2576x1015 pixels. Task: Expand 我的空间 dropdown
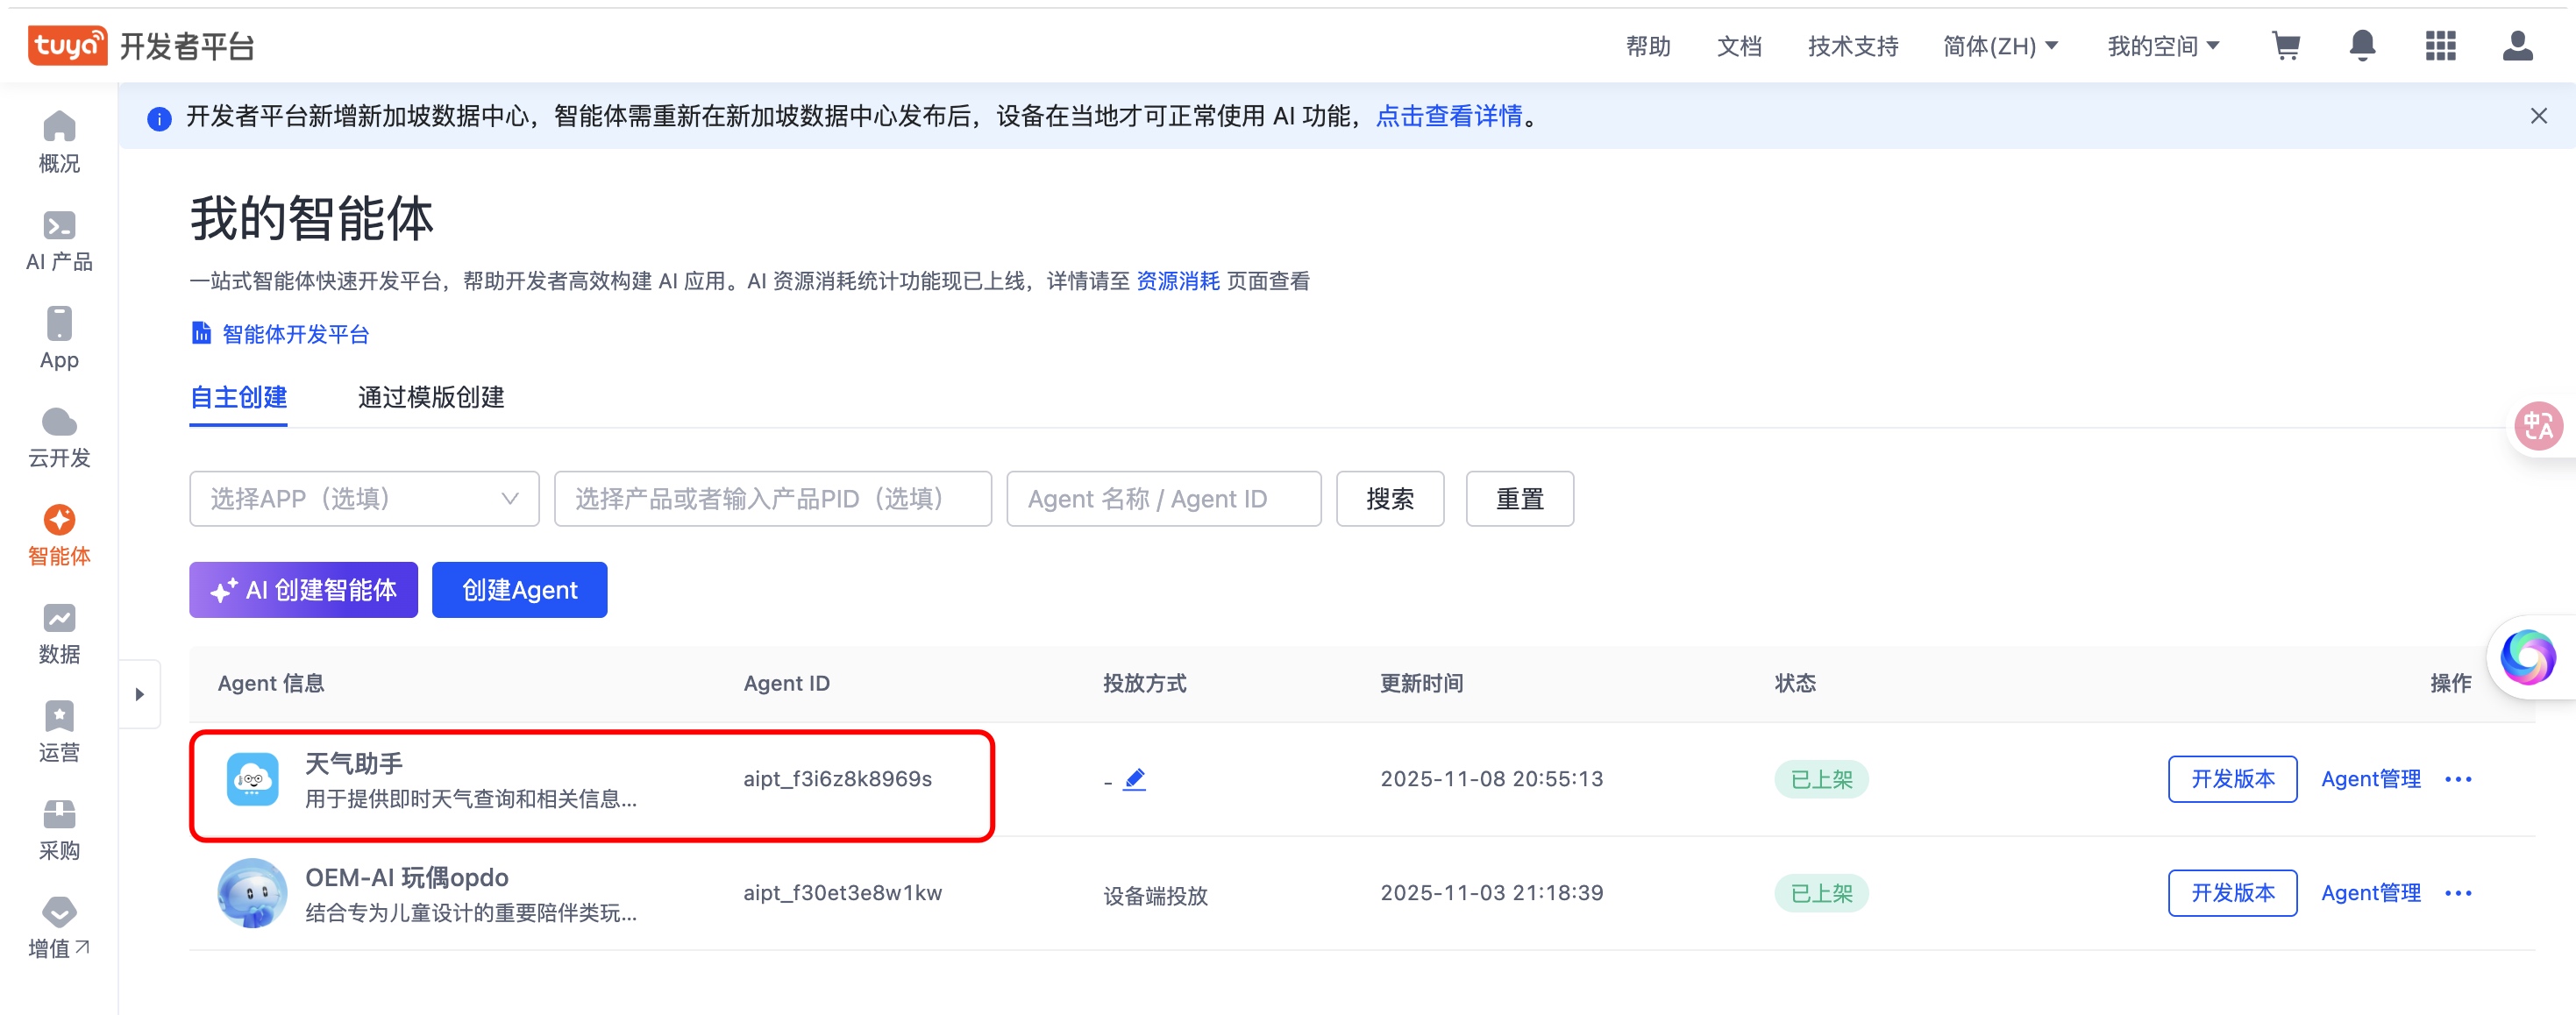[2163, 46]
